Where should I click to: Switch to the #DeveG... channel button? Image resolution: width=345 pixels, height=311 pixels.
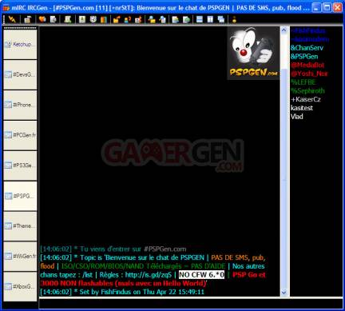20,74
